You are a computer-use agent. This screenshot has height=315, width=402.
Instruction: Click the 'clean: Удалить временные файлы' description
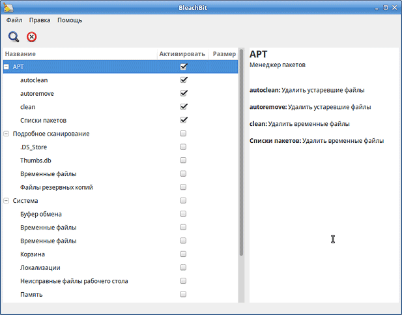click(300, 124)
